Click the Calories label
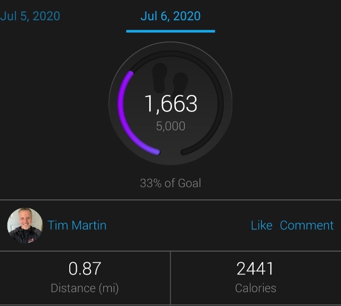This screenshot has width=341, height=306. pos(256,288)
